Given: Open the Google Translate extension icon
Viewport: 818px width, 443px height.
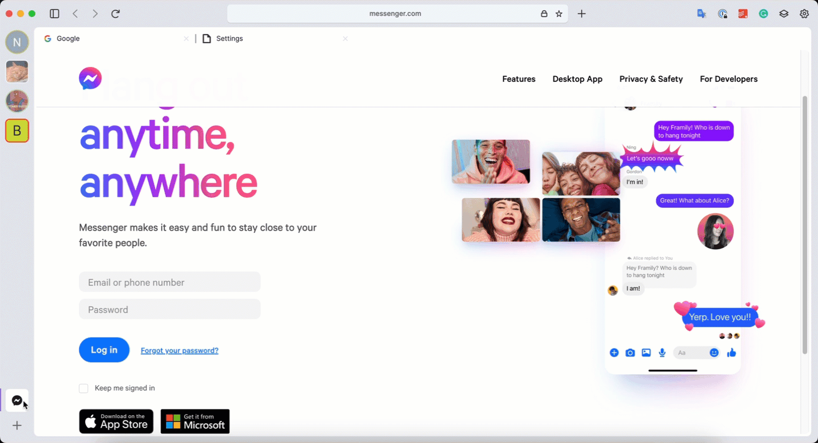Looking at the screenshot, I should (x=702, y=14).
